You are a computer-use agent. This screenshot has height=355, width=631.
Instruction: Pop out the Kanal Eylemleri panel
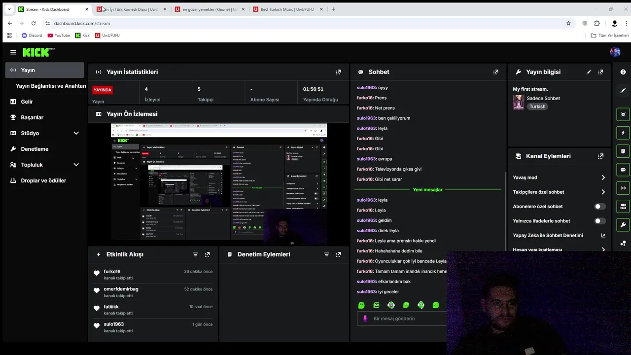tap(600, 156)
